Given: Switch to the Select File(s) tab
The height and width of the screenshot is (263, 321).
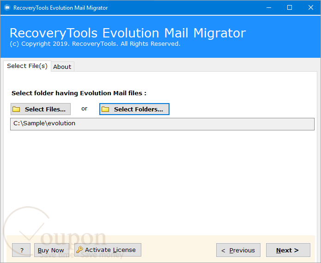Looking at the screenshot, I should click(x=27, y=66).
